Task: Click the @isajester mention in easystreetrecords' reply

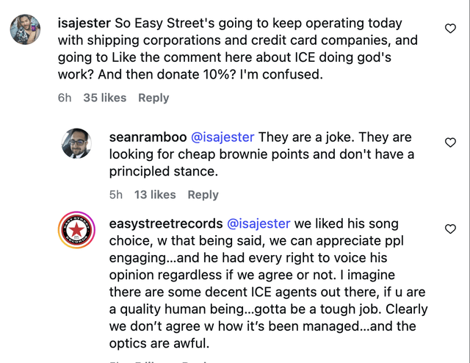Action: click(258, 223)
